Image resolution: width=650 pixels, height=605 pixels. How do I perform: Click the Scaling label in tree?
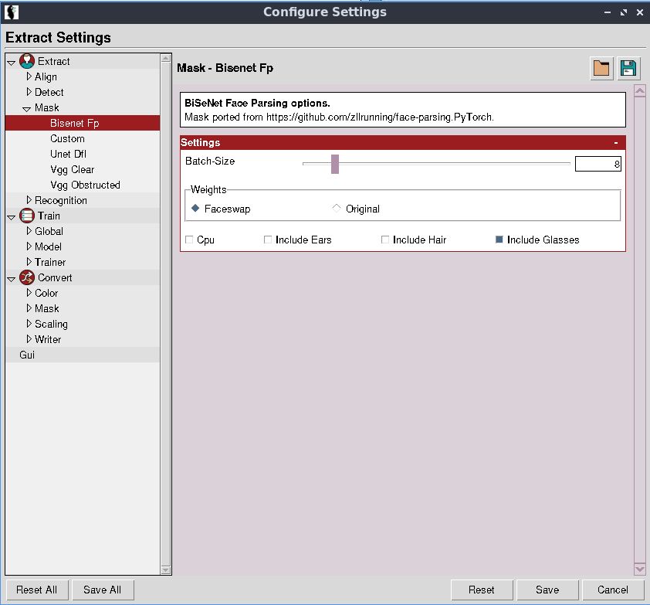[x=51, y=324]
